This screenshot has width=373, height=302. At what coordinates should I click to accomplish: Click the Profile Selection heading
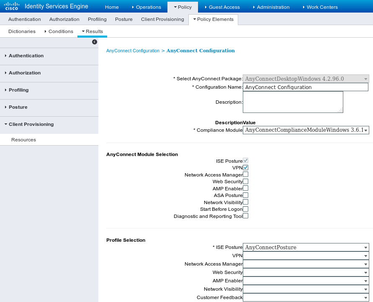point(126,240)
